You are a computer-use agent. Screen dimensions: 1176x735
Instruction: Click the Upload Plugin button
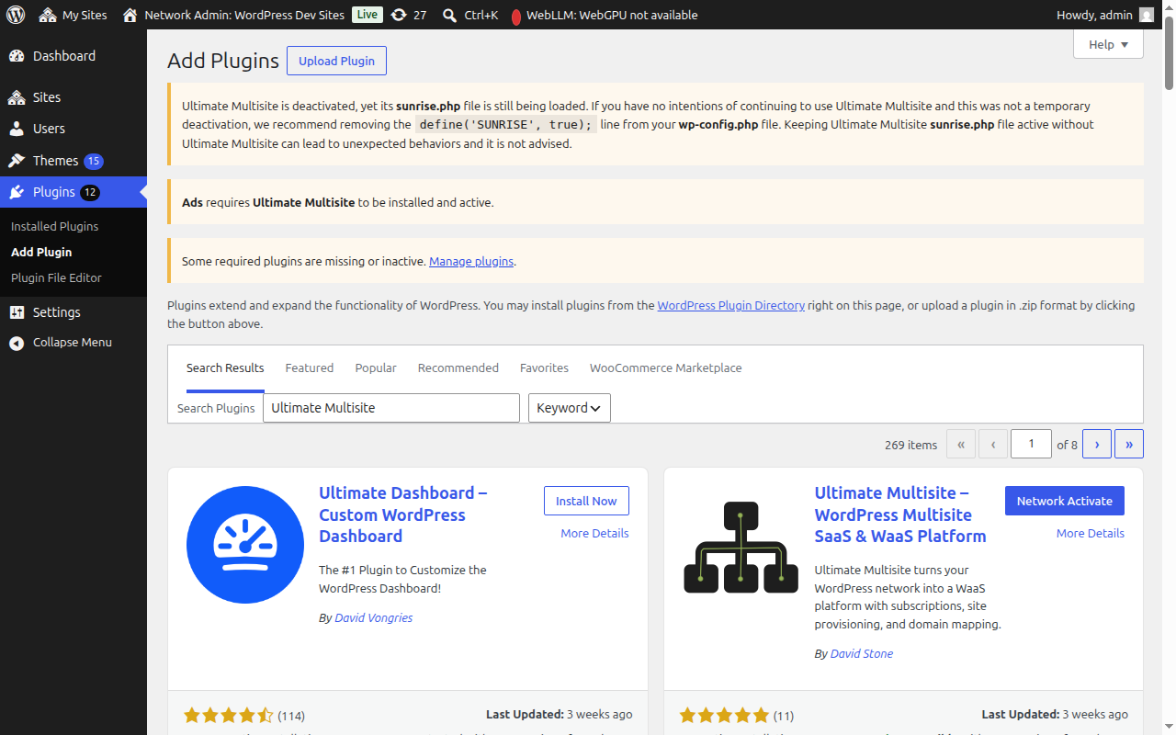[x=336, y=61]
